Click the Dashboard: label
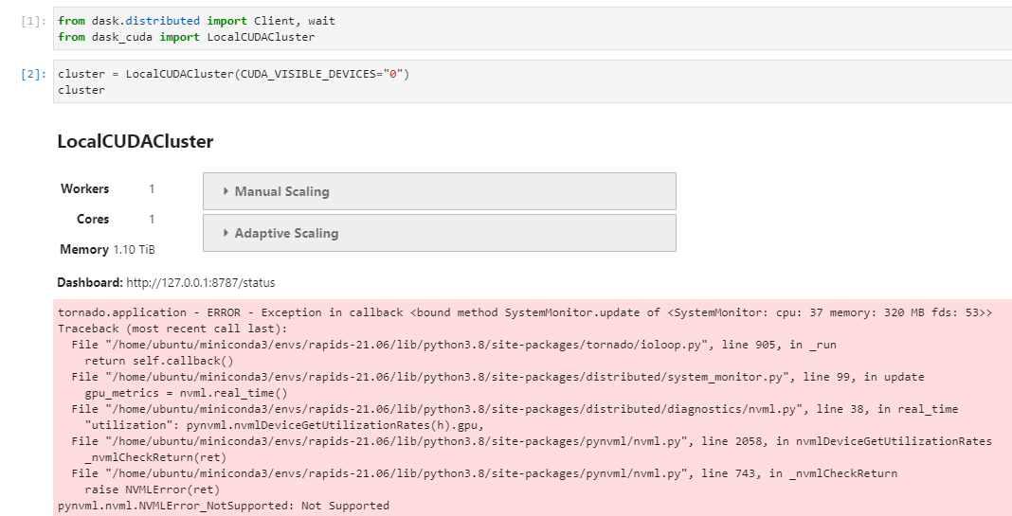Screen dimensions: 1012x516 pyautogui.click(x=90, y=282)
